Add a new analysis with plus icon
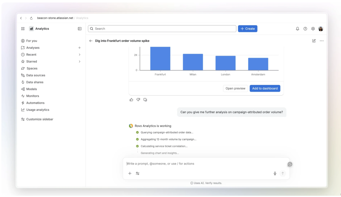Screen dimensions: 341x197 (79, 48)
